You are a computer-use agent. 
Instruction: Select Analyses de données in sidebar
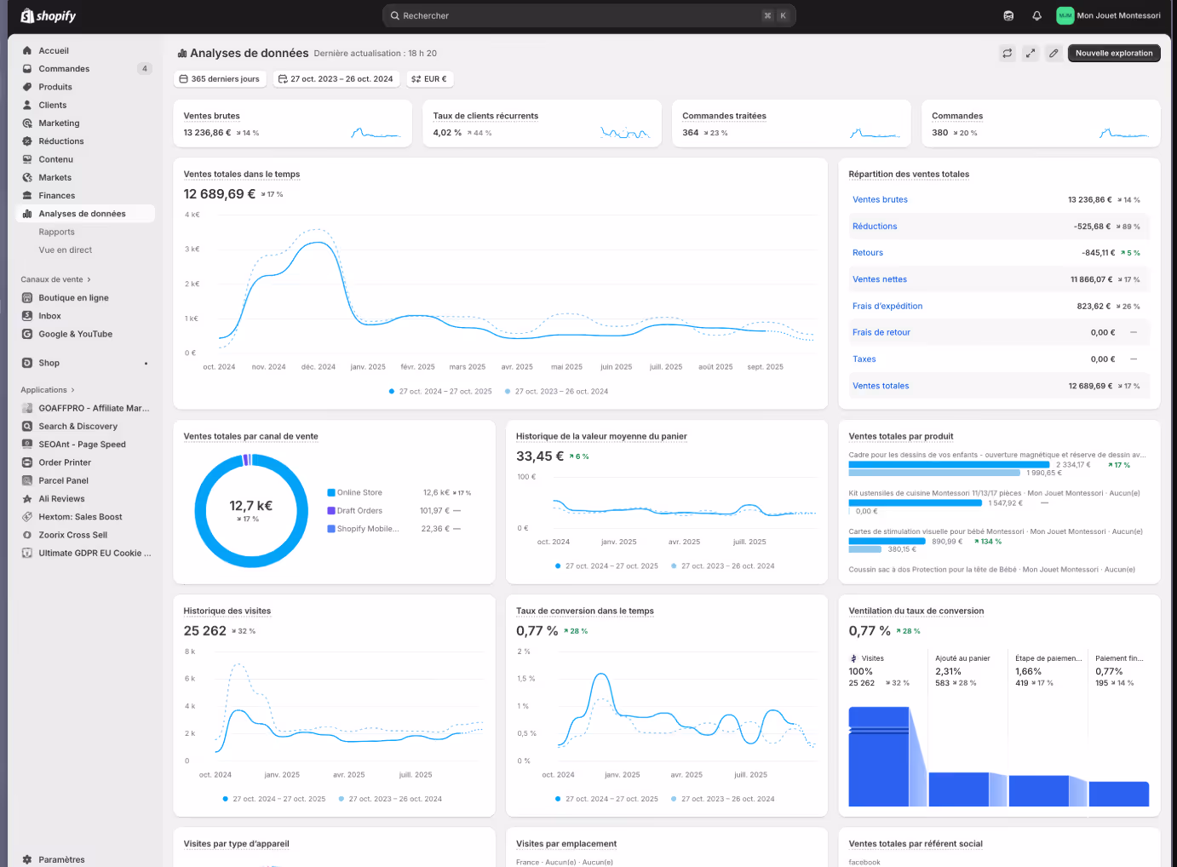[85, 214]
